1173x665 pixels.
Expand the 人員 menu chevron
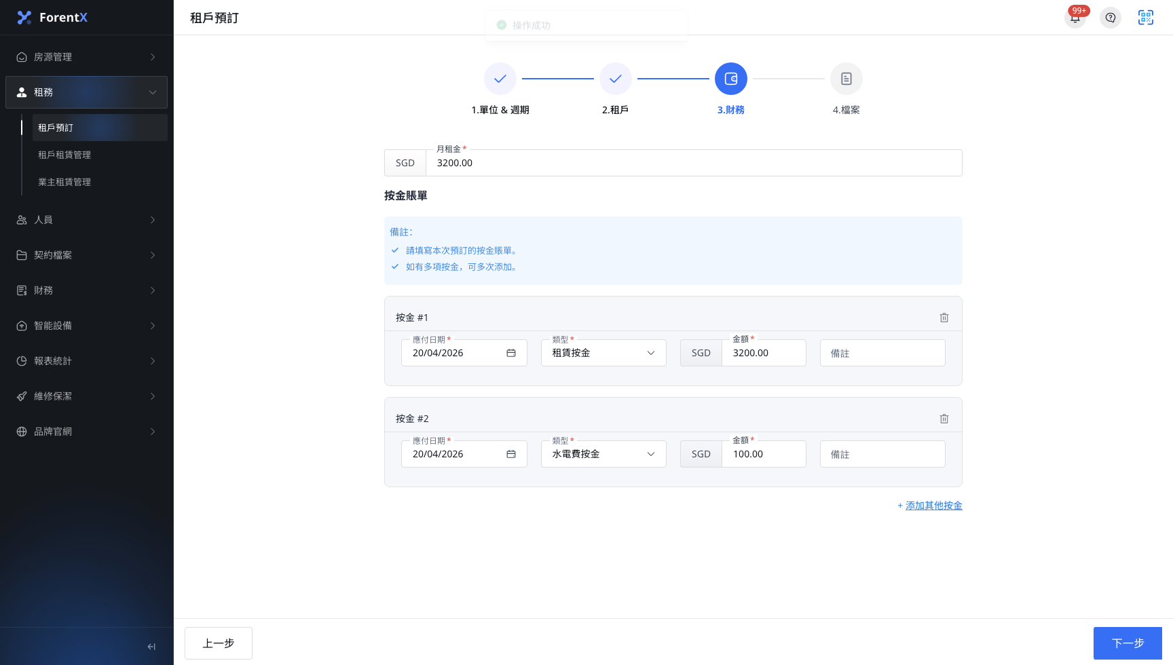click(x=153, y=220)
